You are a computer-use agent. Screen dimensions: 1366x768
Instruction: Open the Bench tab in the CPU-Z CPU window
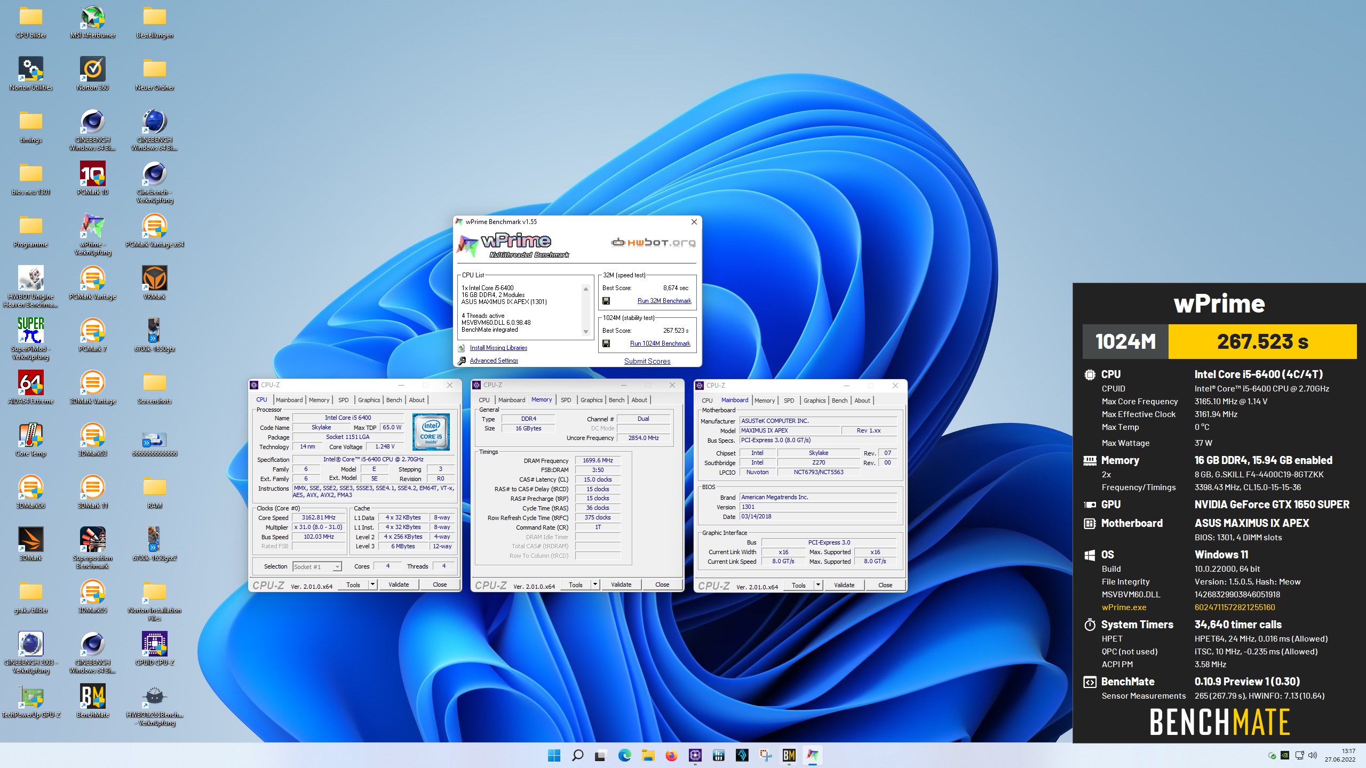pos(394,400)
